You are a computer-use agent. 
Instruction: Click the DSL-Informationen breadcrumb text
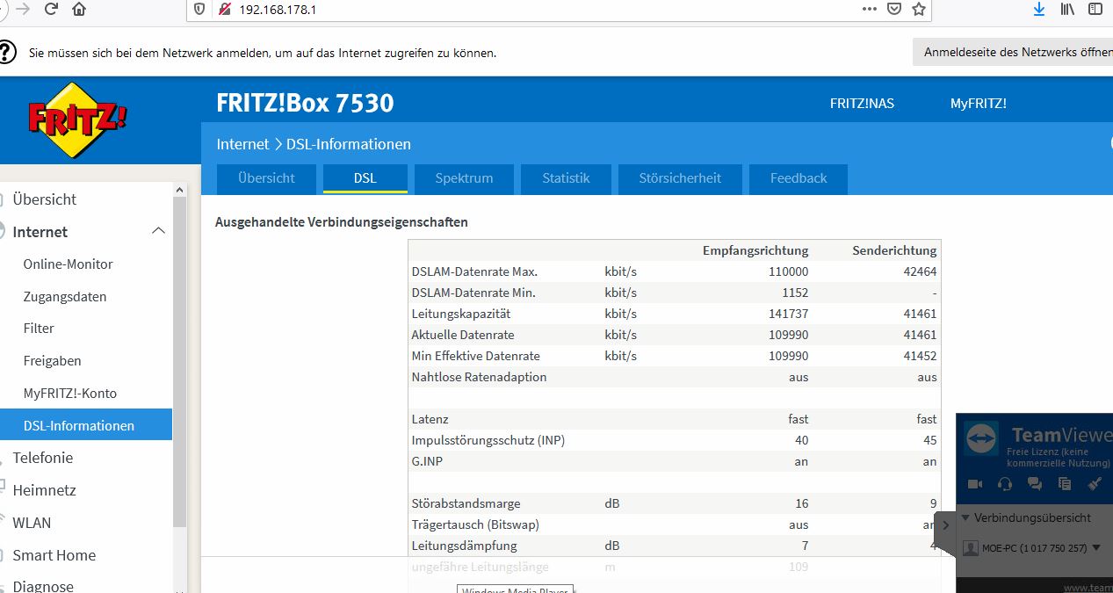tap(349, 144)
